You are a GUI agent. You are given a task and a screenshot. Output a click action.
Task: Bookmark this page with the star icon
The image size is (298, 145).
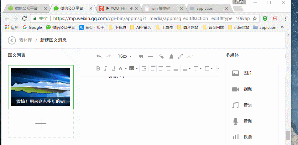click(x=255, y=18)
